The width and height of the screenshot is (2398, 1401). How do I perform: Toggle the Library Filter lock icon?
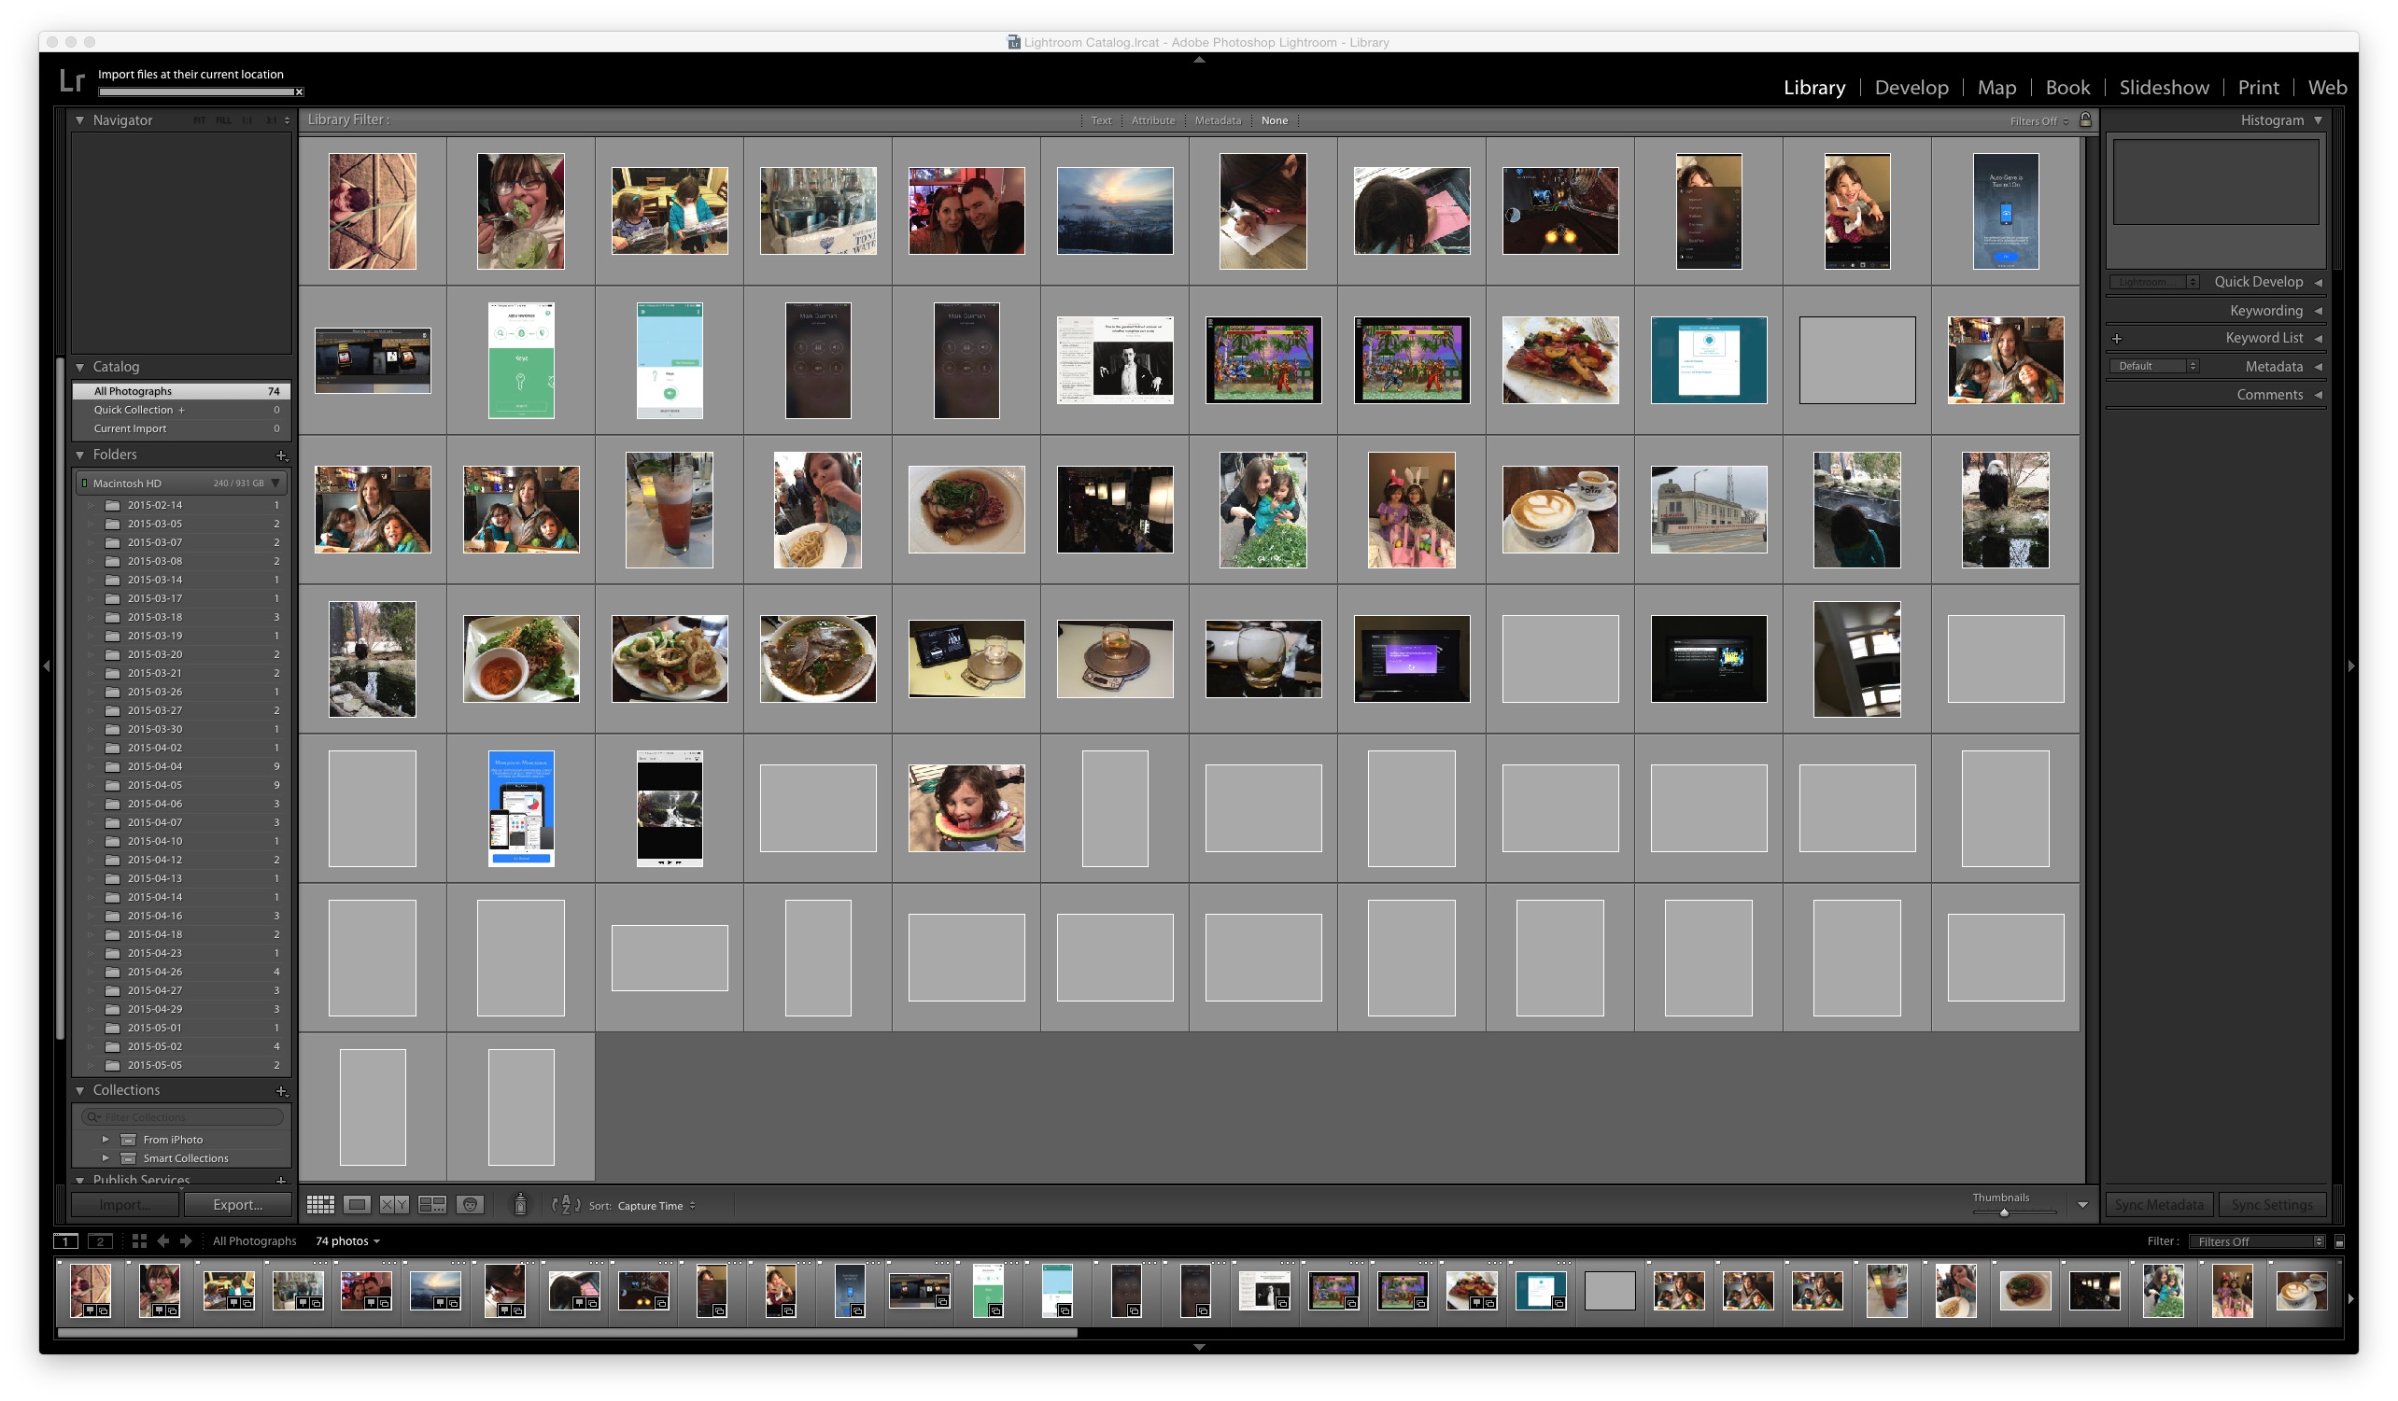click(x=2085, y=119)
